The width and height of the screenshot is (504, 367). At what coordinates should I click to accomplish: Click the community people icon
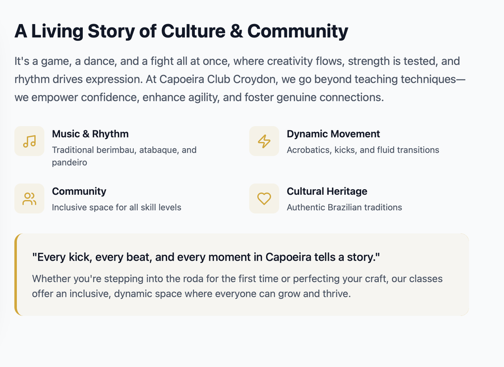pos(29,199)
